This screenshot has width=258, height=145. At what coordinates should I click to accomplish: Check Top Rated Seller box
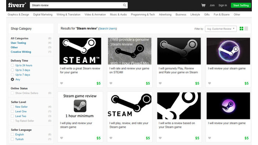[12, 121]
